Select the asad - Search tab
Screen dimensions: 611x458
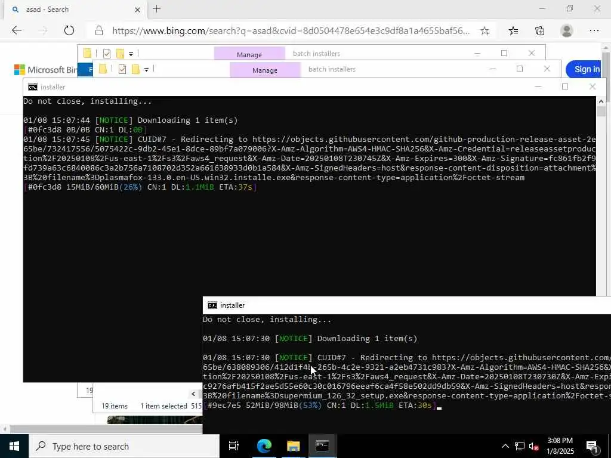click(x=76, y=10)
